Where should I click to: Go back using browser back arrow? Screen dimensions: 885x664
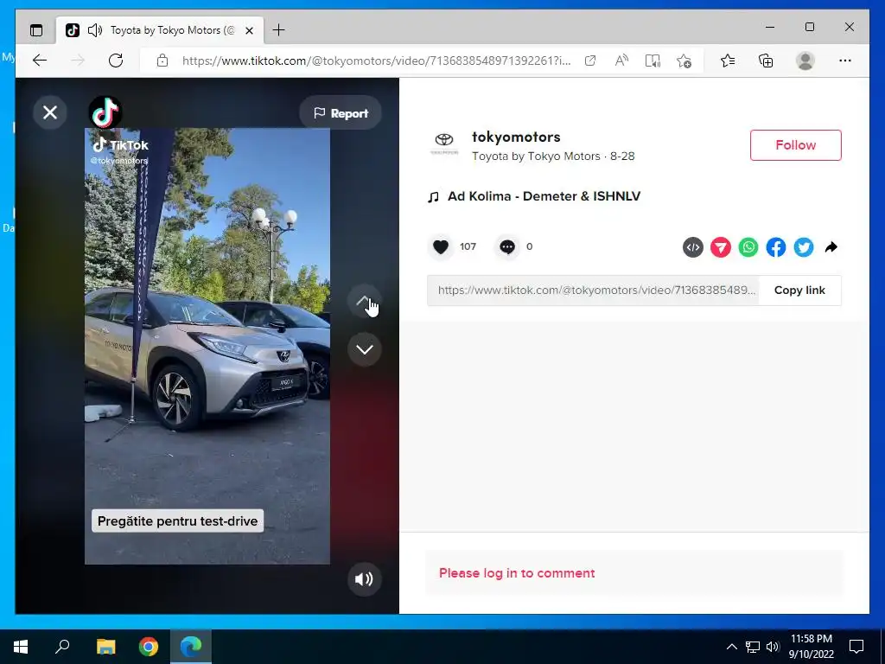point(40,61)
